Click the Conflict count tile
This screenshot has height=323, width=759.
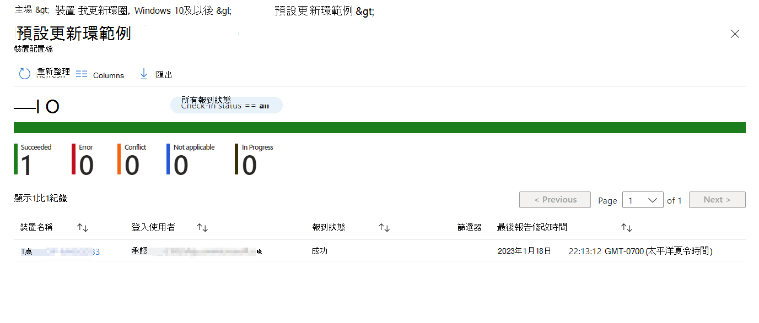(132, 159)
